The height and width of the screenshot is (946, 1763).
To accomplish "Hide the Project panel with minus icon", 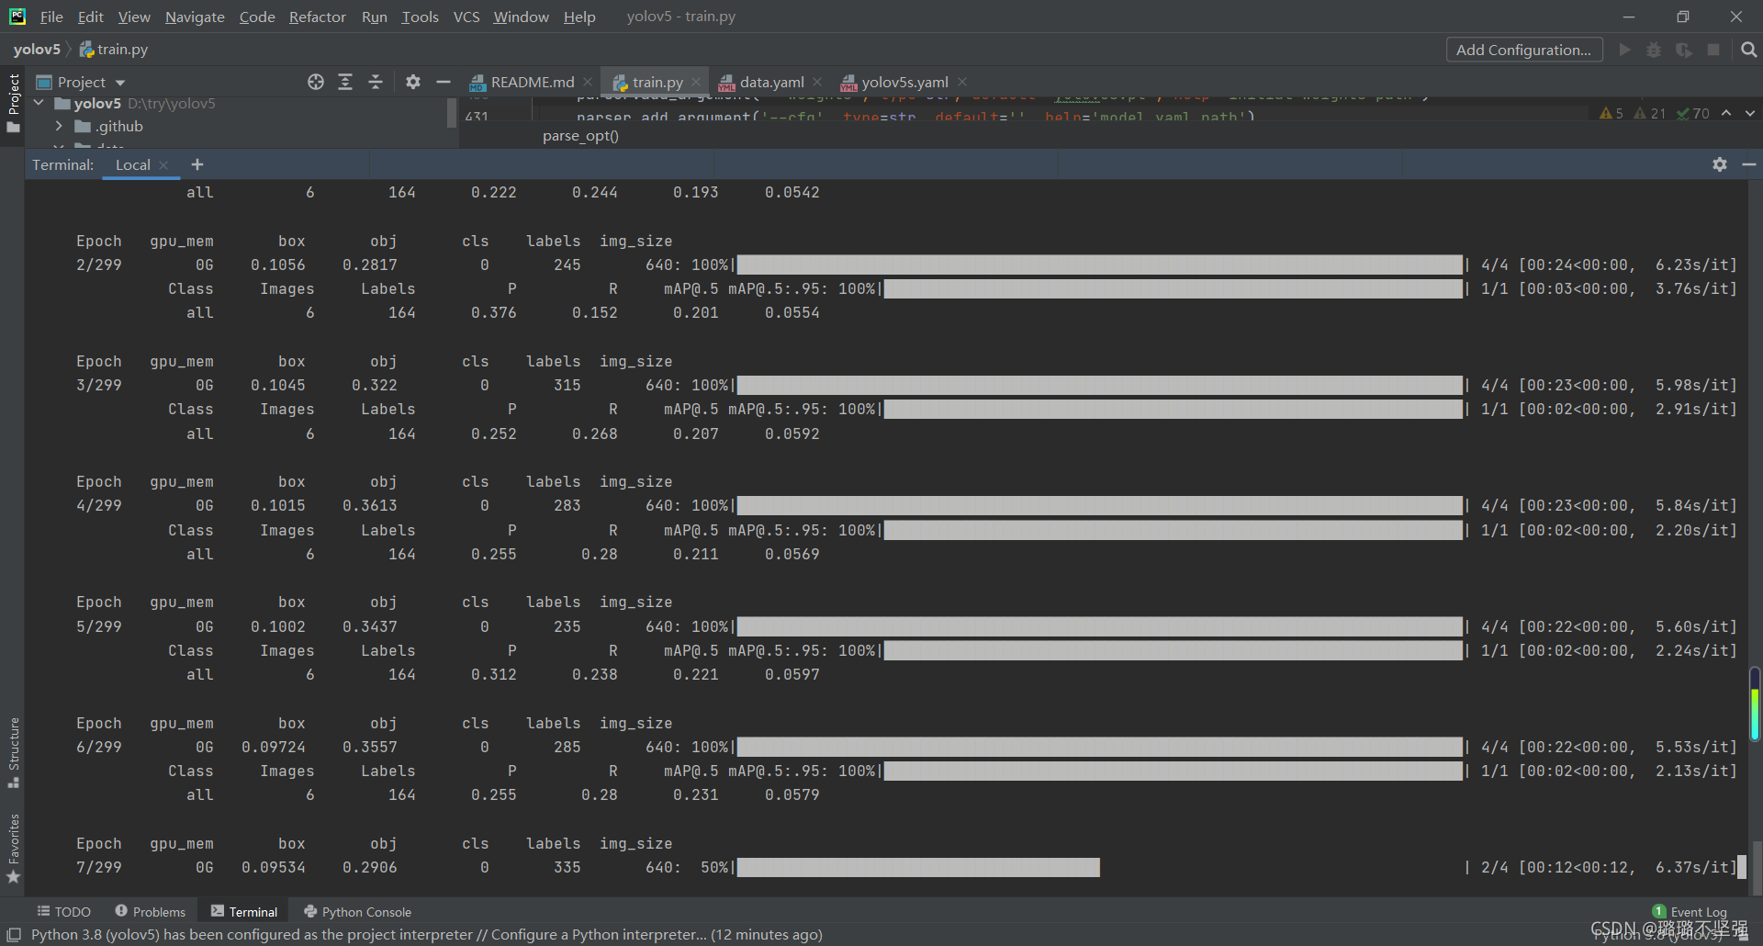I will (x=444, y=82).
